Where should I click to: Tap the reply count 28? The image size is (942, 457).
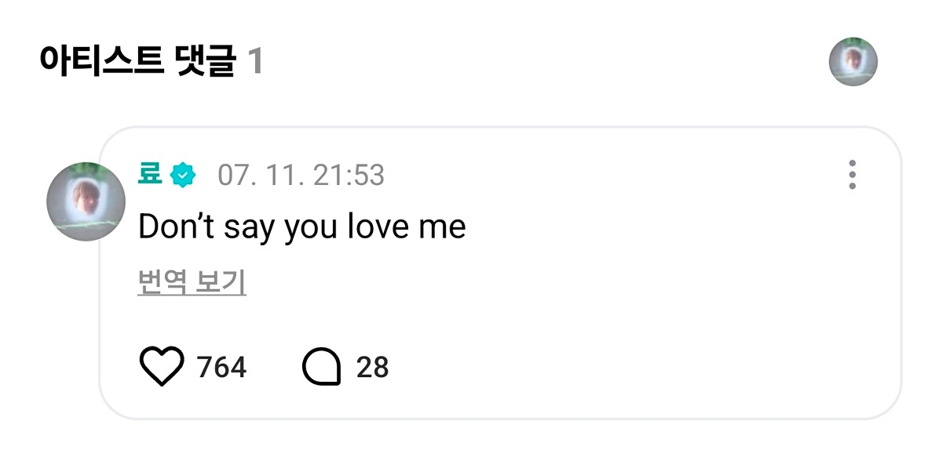click(x=373, y=367)
